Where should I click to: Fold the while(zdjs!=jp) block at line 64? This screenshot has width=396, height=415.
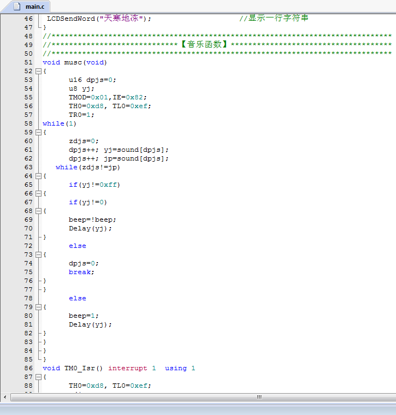38,176
